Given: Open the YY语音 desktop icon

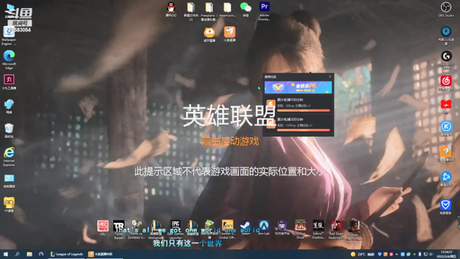Looking at the screenshot, I should point(9,205).
